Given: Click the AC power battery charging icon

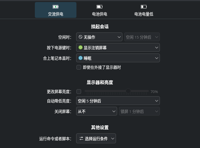Looking at the screenshot, I should coord(56,7).
